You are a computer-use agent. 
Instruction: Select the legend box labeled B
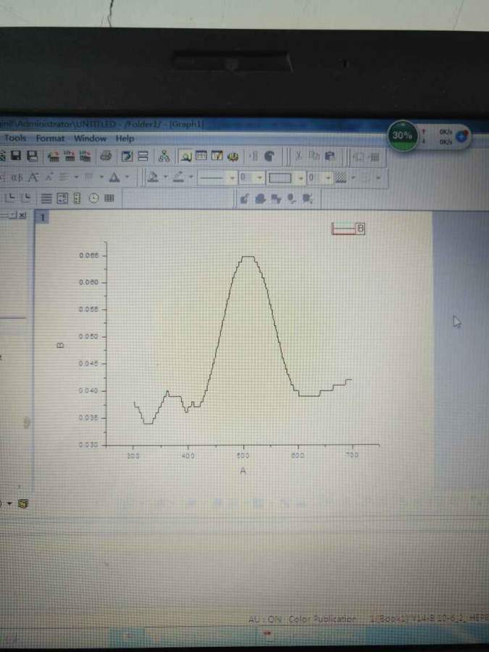348,228
